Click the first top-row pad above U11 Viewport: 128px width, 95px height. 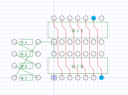[54, 18]
